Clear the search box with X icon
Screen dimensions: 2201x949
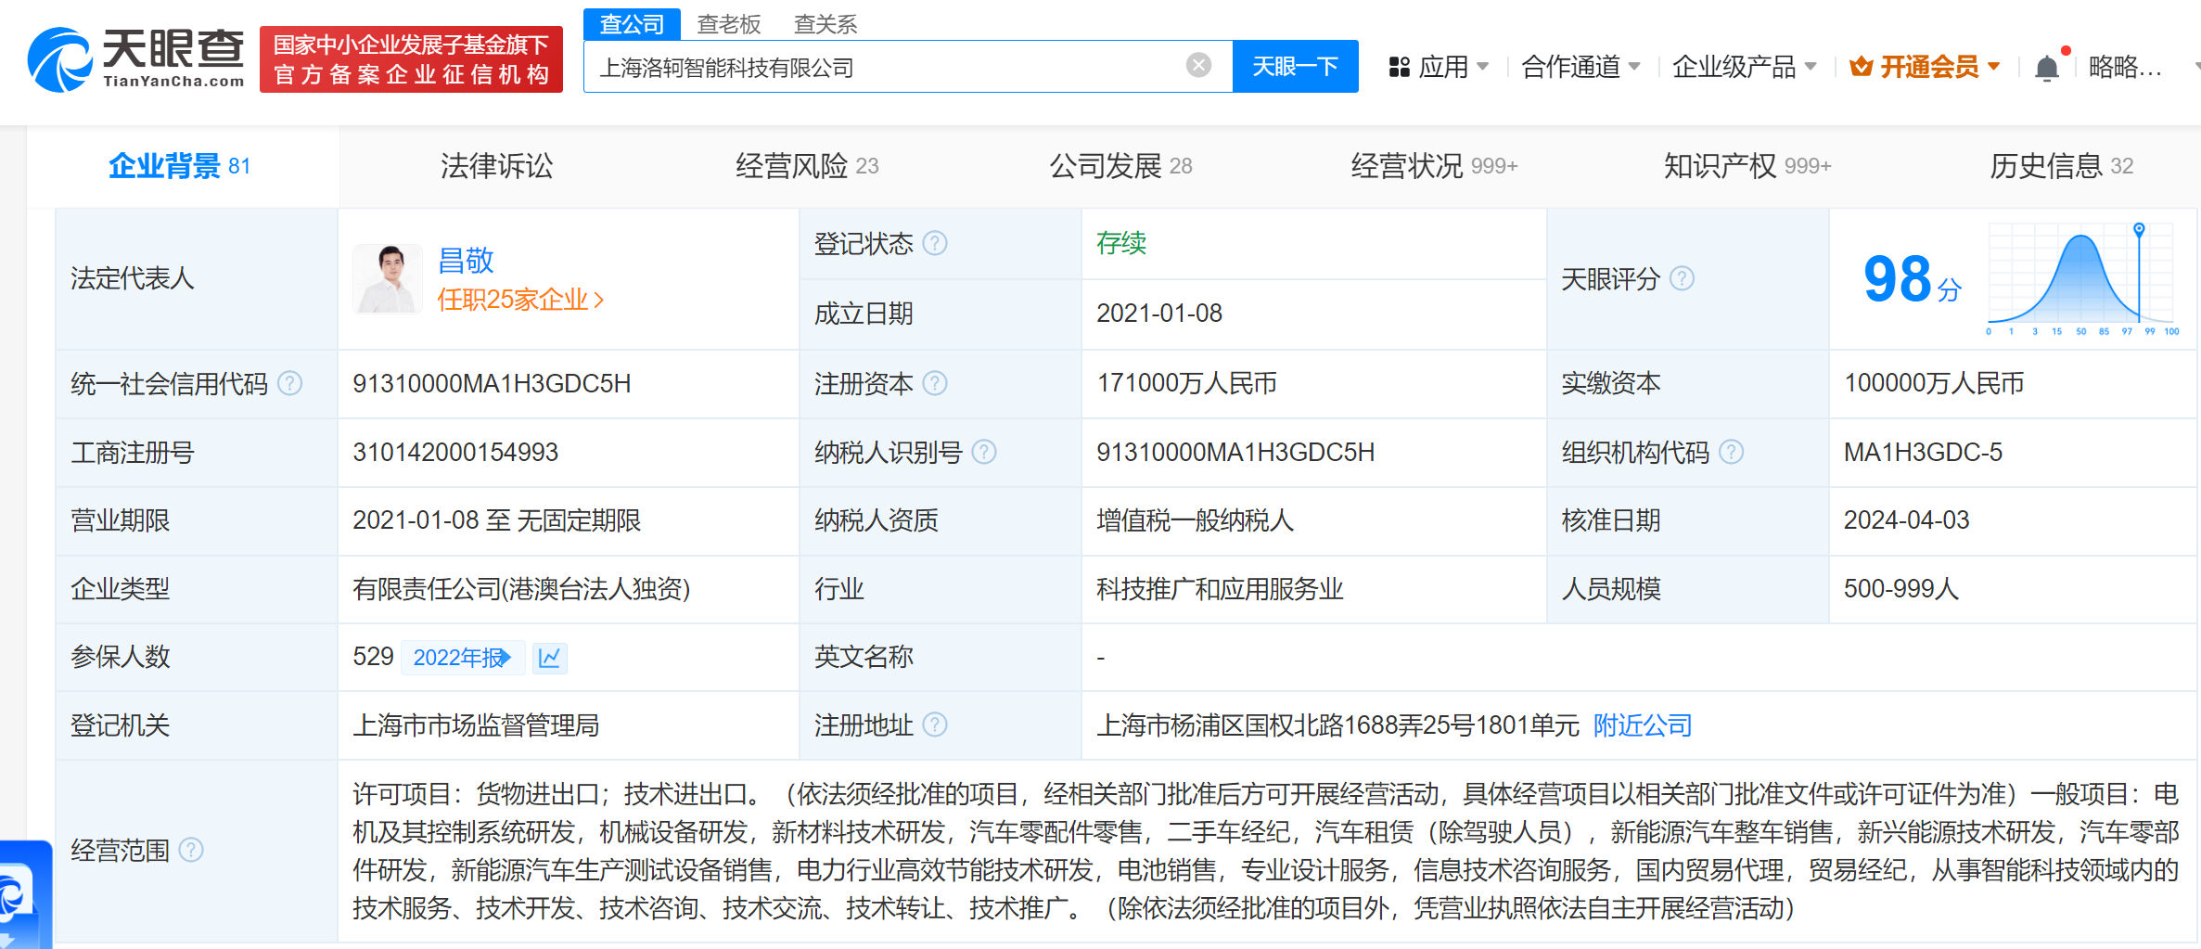(1197, 65)
